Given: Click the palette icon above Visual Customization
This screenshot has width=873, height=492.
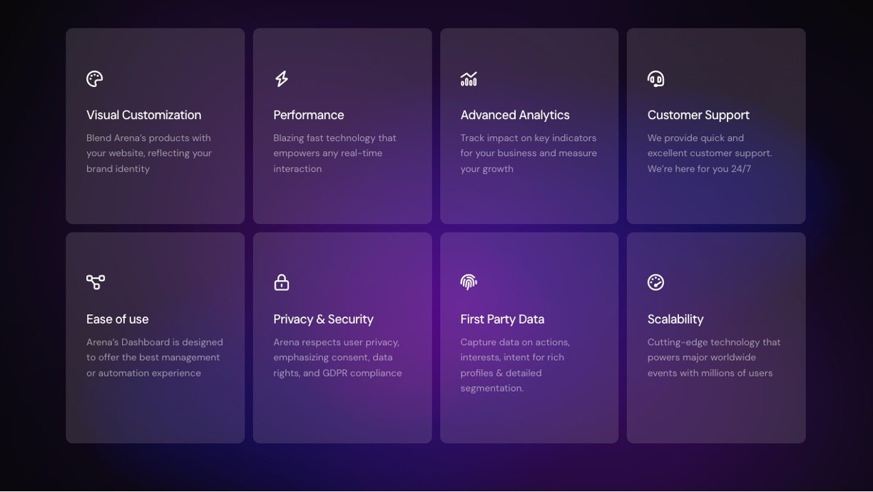Looking at the screenshot, I should pyautogui.click(x=95, y=79).
